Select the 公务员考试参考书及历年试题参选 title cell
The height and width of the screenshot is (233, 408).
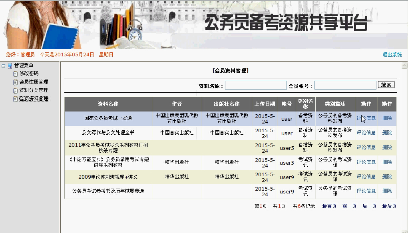[108, 191]
